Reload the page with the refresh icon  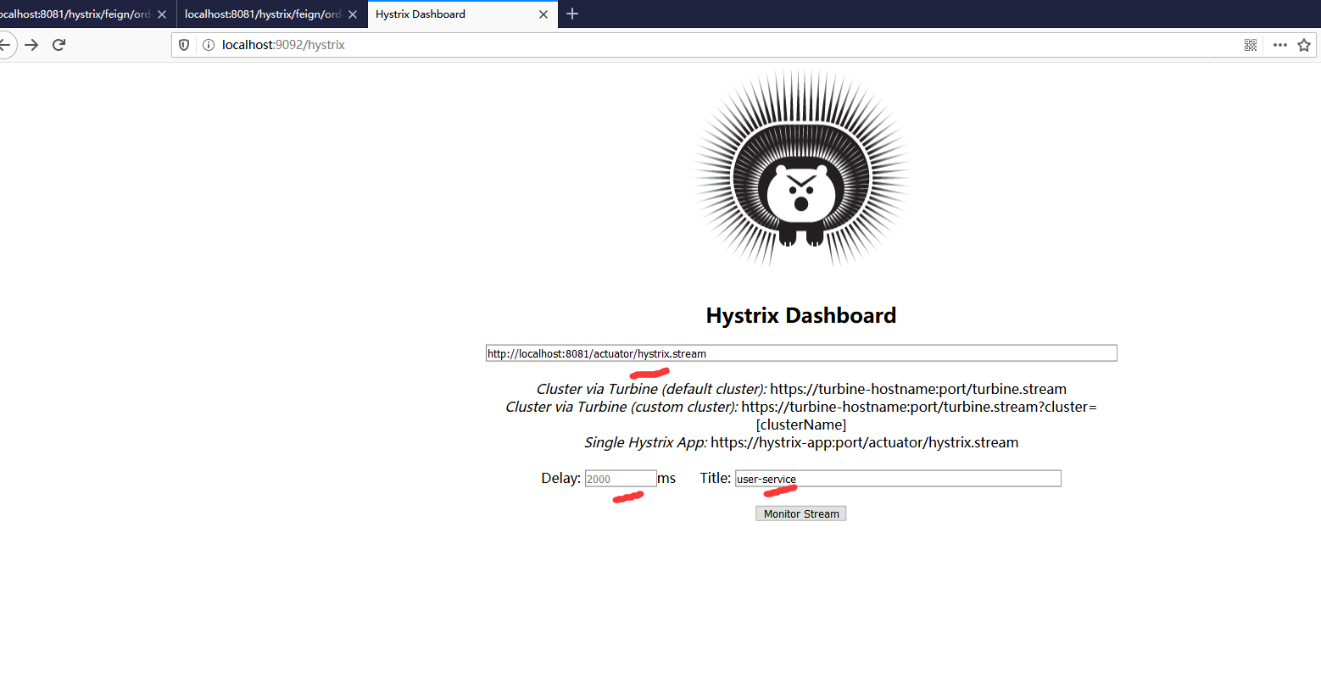[x=59, y=45]
